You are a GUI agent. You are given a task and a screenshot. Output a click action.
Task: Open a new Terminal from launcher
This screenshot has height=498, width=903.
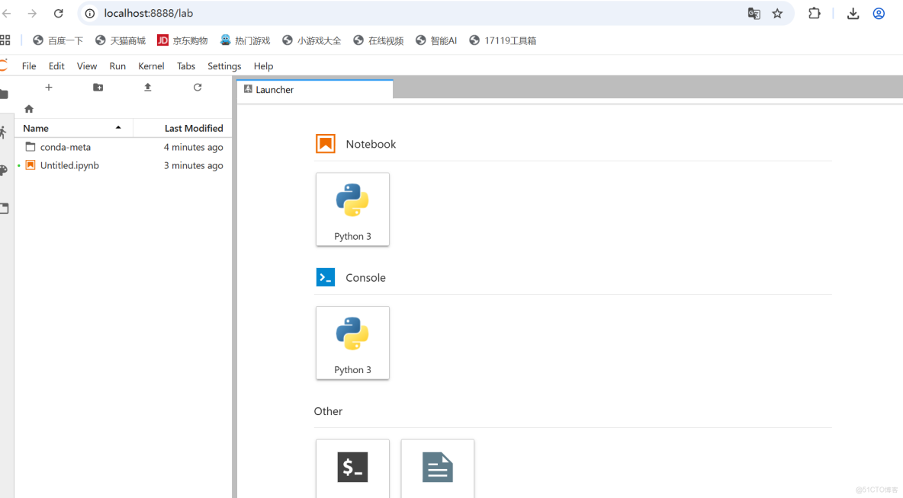tap(352, 468)
